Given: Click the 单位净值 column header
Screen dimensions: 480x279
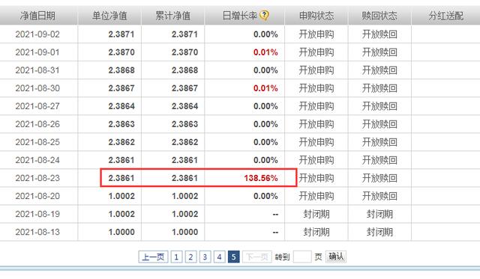Looking at the screenshot, I should (109, 15).
